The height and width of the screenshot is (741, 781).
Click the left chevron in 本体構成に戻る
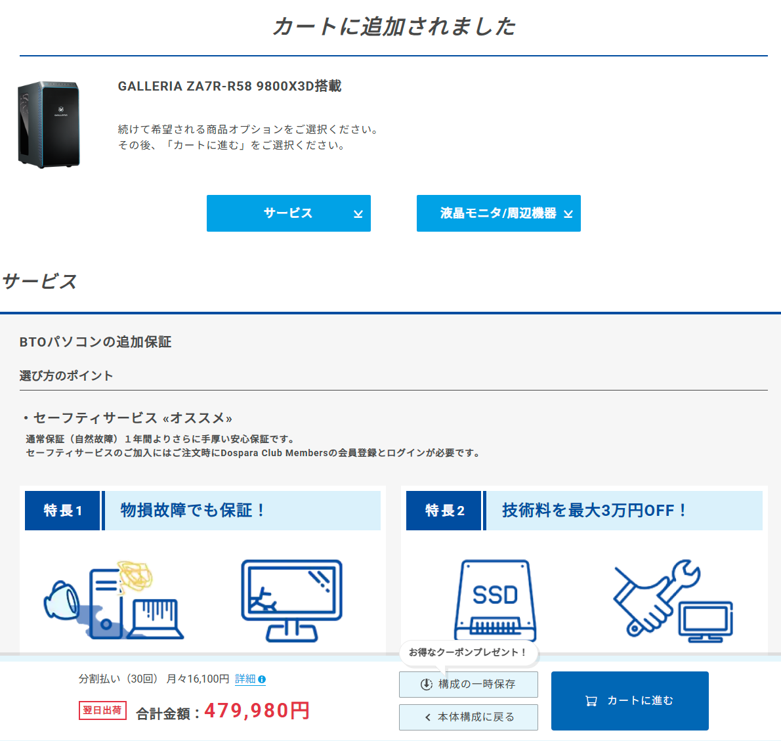pyautogui.click(x=428, y=717)
